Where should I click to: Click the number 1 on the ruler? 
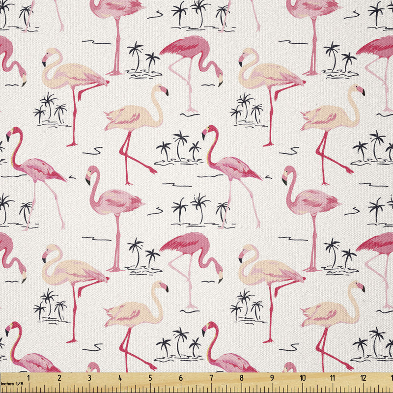pos(28,378)
